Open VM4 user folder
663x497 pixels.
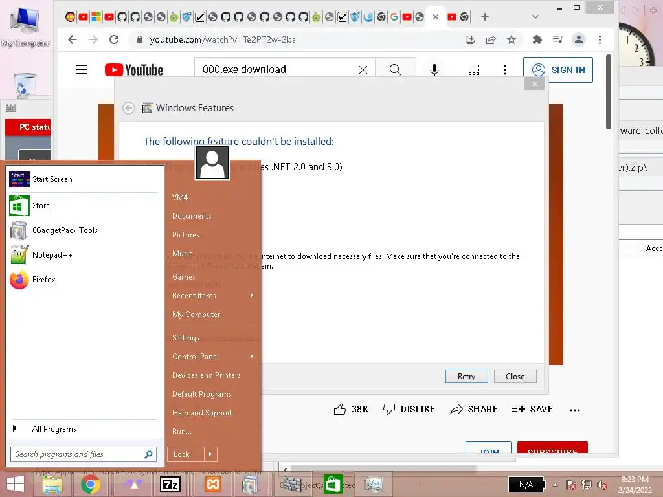click(x=180, y=197)
